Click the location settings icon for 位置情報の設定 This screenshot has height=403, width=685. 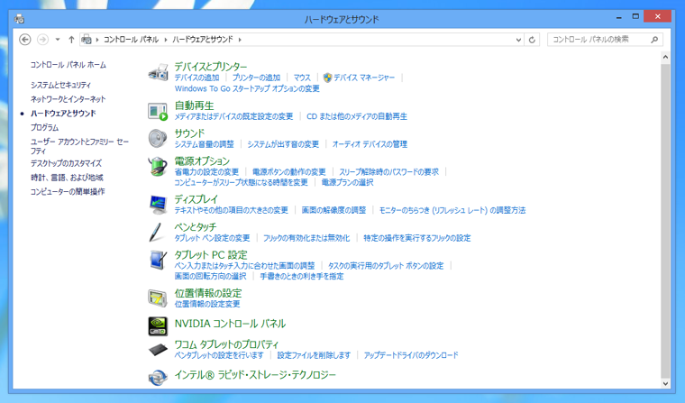(x=158, y=298)
